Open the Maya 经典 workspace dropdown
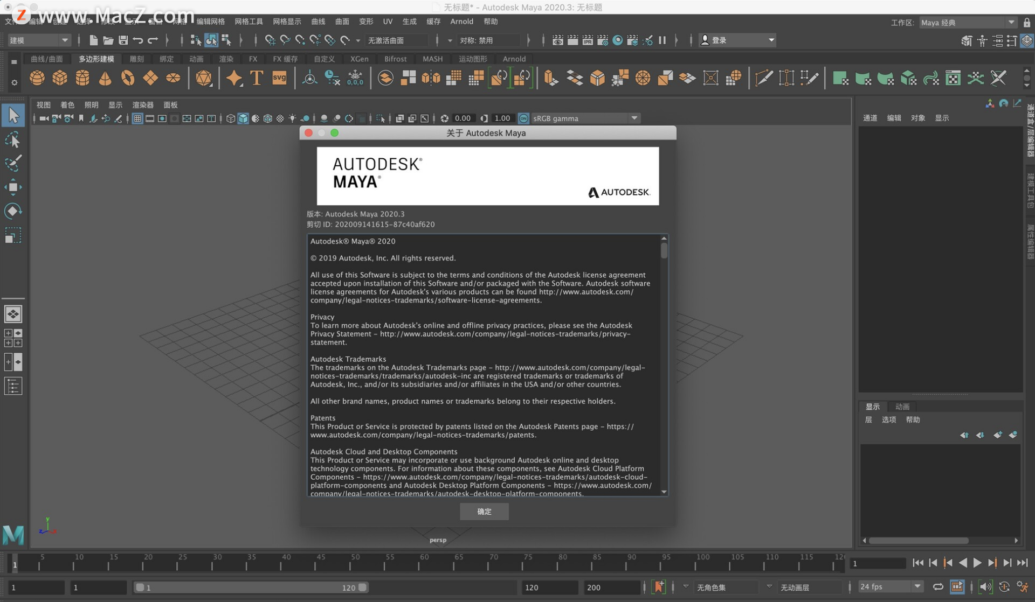 point(968,23)
